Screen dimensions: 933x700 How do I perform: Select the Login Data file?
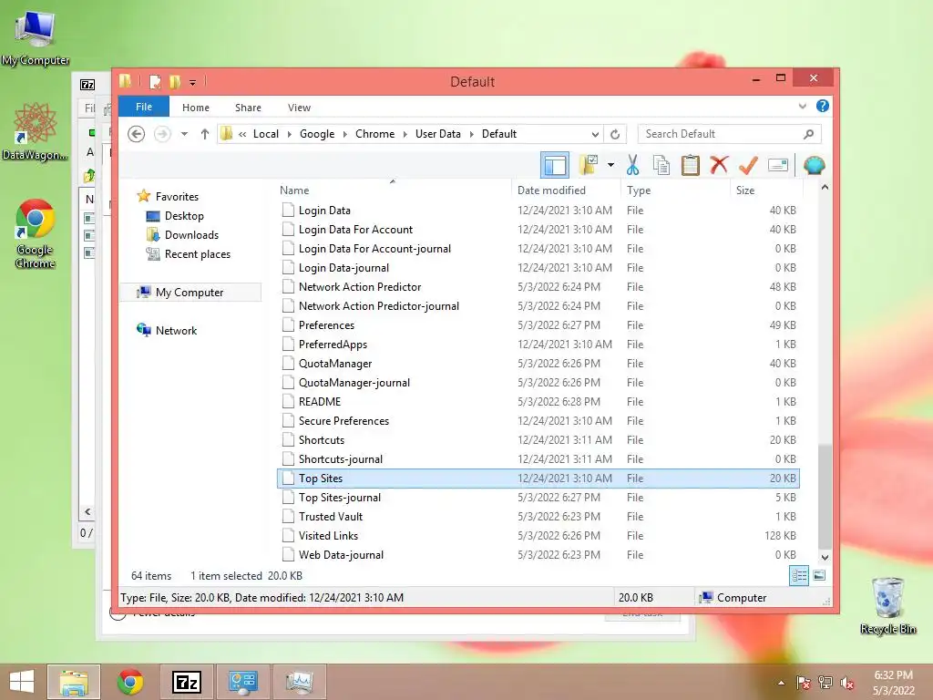[x=538, y=211]
